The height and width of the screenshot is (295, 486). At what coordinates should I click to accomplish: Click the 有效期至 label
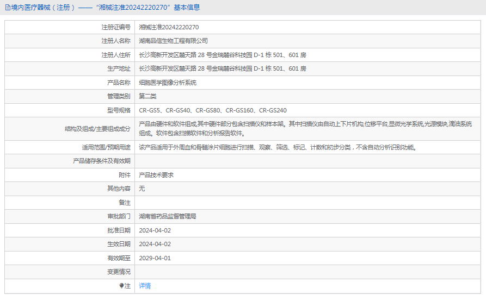(x=119, y=258)
